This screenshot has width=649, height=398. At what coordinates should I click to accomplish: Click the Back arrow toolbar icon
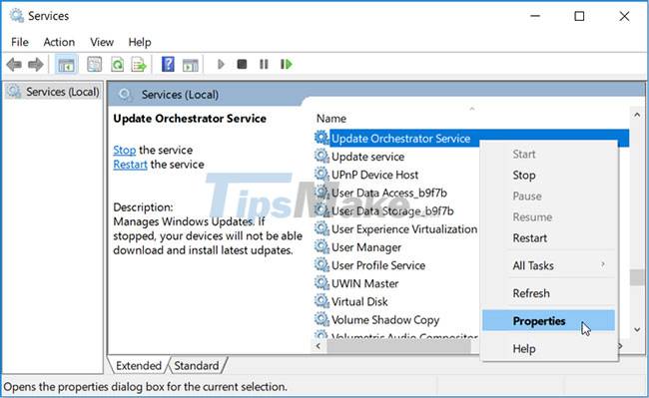14,65
